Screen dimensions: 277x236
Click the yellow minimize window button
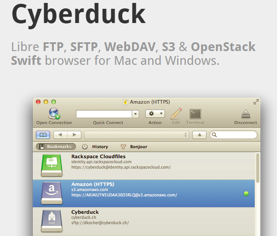(46, 102)
